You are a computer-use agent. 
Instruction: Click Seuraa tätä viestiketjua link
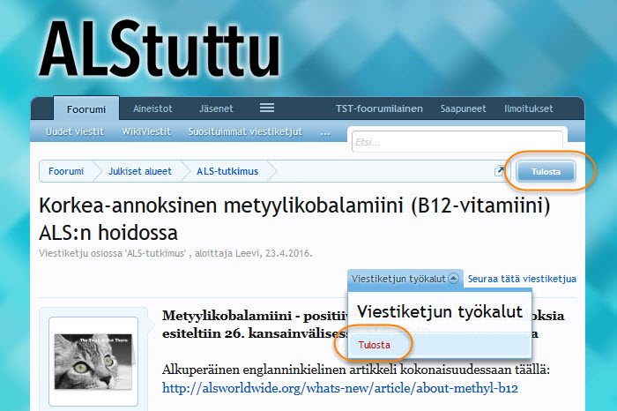[x=522, y=279]
